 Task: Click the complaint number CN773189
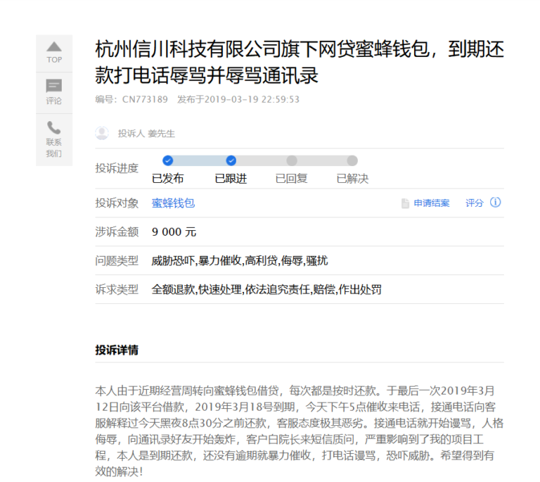click(145, 100)
